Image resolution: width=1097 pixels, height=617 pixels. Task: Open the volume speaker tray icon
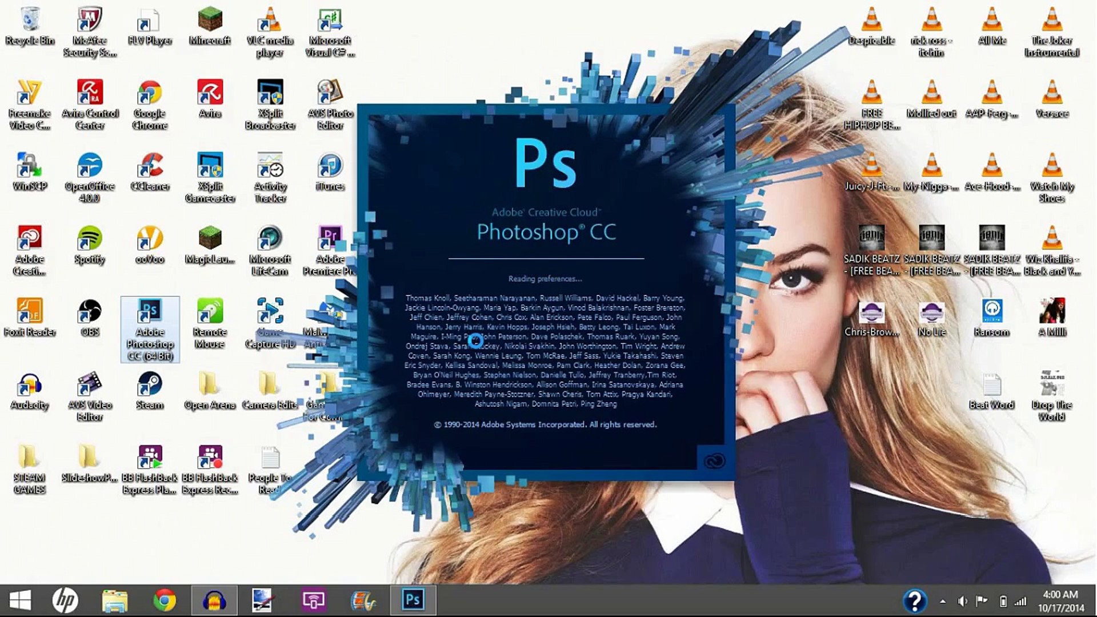point(963,601)
